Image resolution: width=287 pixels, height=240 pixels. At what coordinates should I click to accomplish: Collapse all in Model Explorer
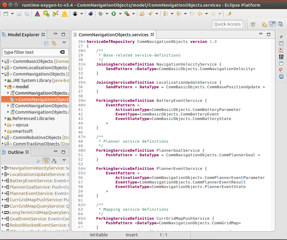pyautogui.click(x=46, y=43)
